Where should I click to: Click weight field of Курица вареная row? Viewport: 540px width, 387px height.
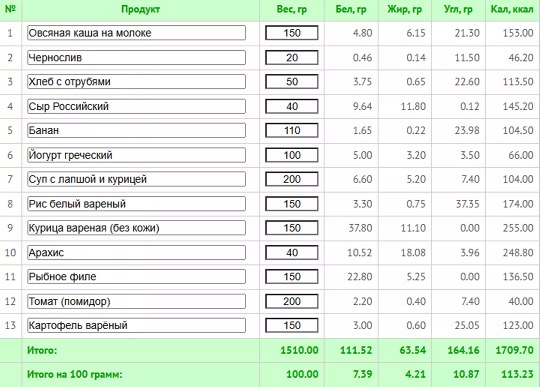click(292, 228)
